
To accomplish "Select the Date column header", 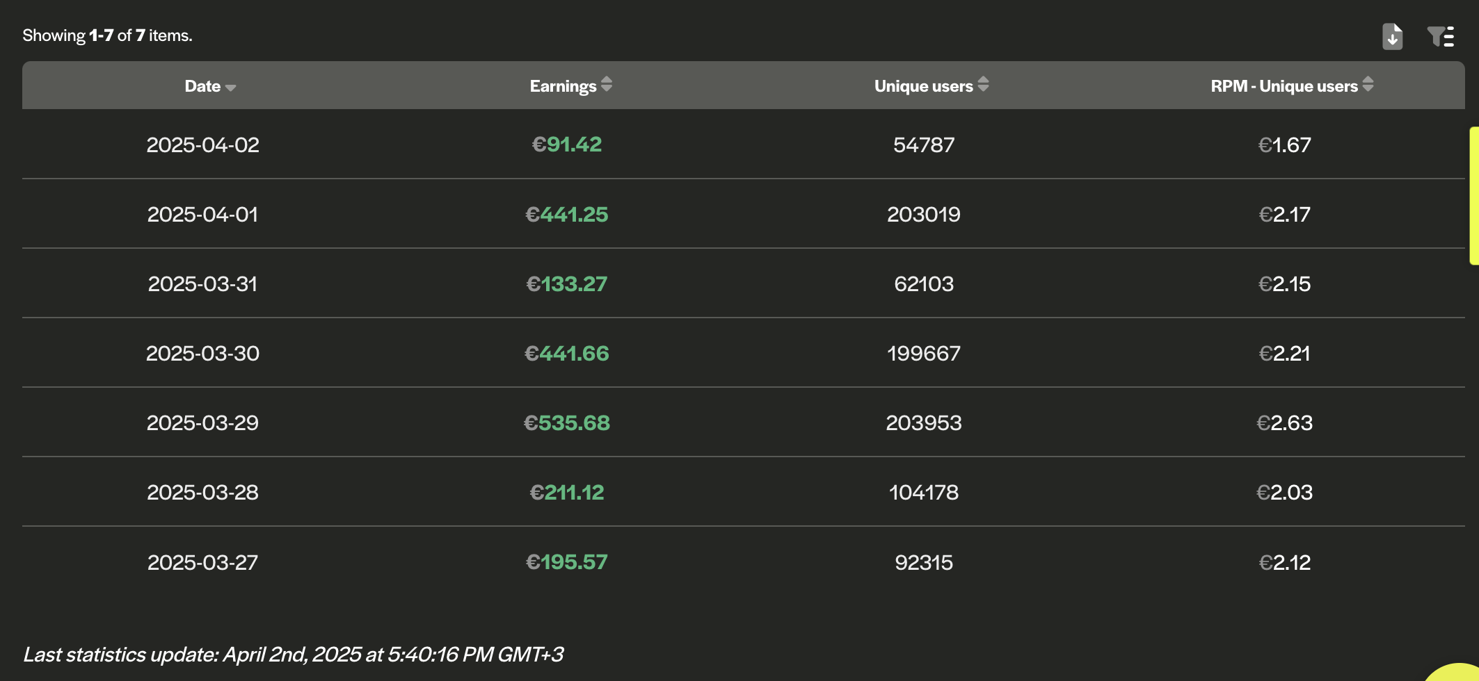I will point(204,85).
